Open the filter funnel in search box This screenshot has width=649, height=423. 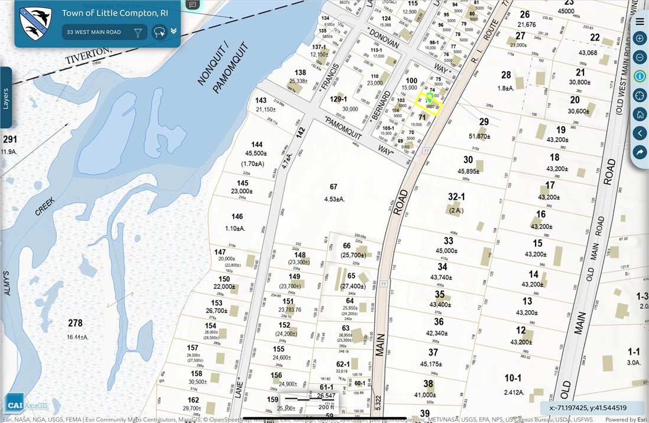[x=138, y=32]
